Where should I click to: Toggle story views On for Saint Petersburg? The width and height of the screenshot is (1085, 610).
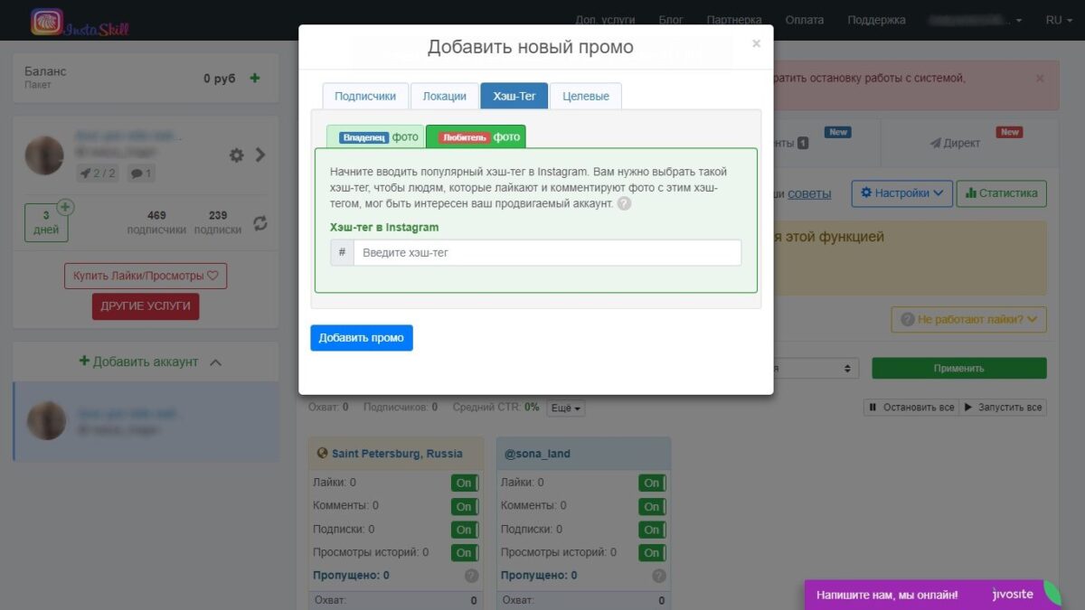coord(465,552)
